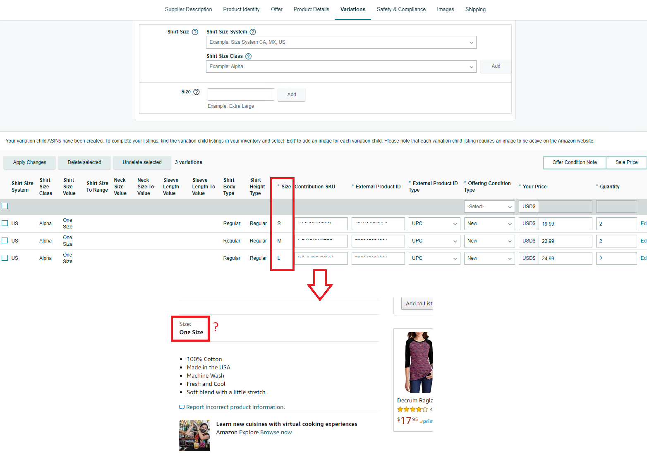The image size is (647, 466).
Task: Check the box for size S variation row
Action: 5,223
